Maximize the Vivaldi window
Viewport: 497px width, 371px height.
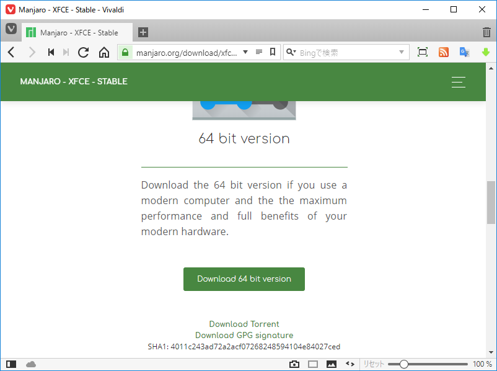coord(454,9)
